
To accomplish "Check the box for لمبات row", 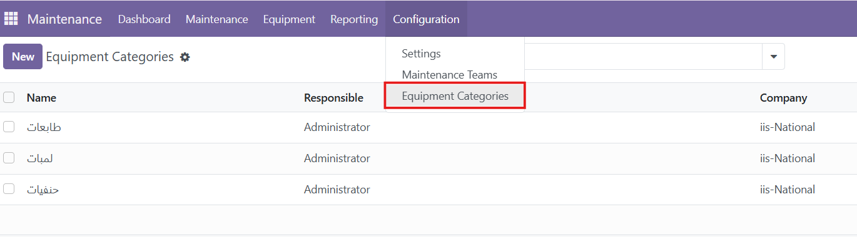I will 9,158.
